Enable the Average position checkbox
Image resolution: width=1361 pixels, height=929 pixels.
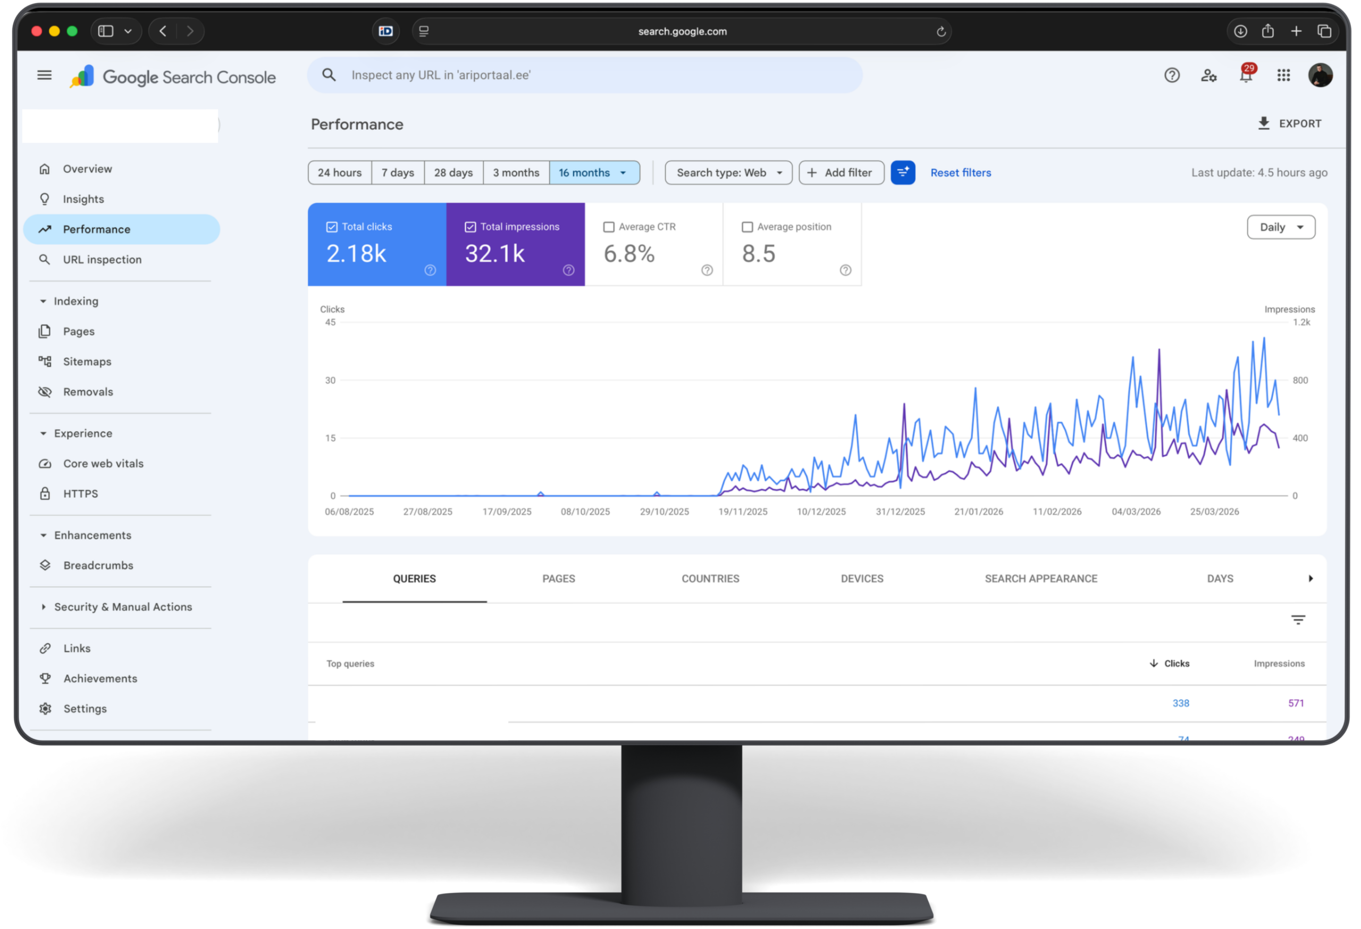click(x=747, y=227)
